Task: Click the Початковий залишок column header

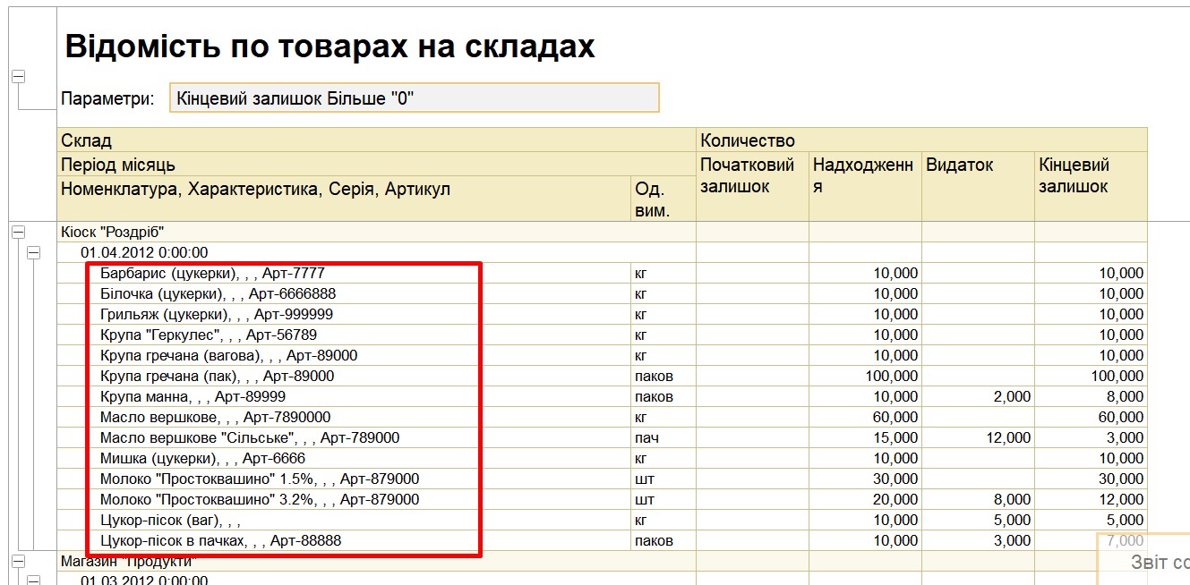Action: click(753, 187)
